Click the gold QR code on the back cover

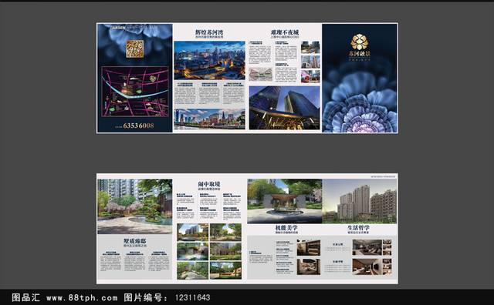click(135, 49)
